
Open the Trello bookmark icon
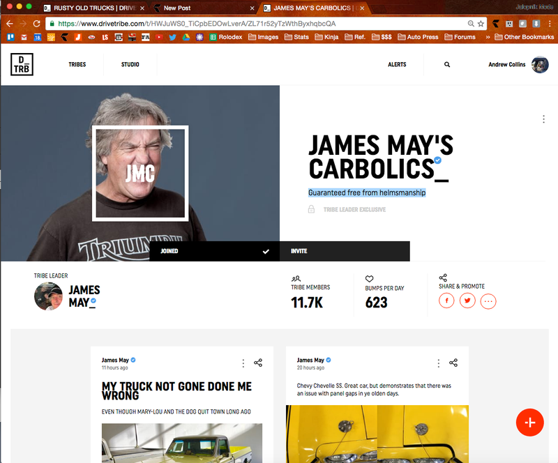pos(10,37)
